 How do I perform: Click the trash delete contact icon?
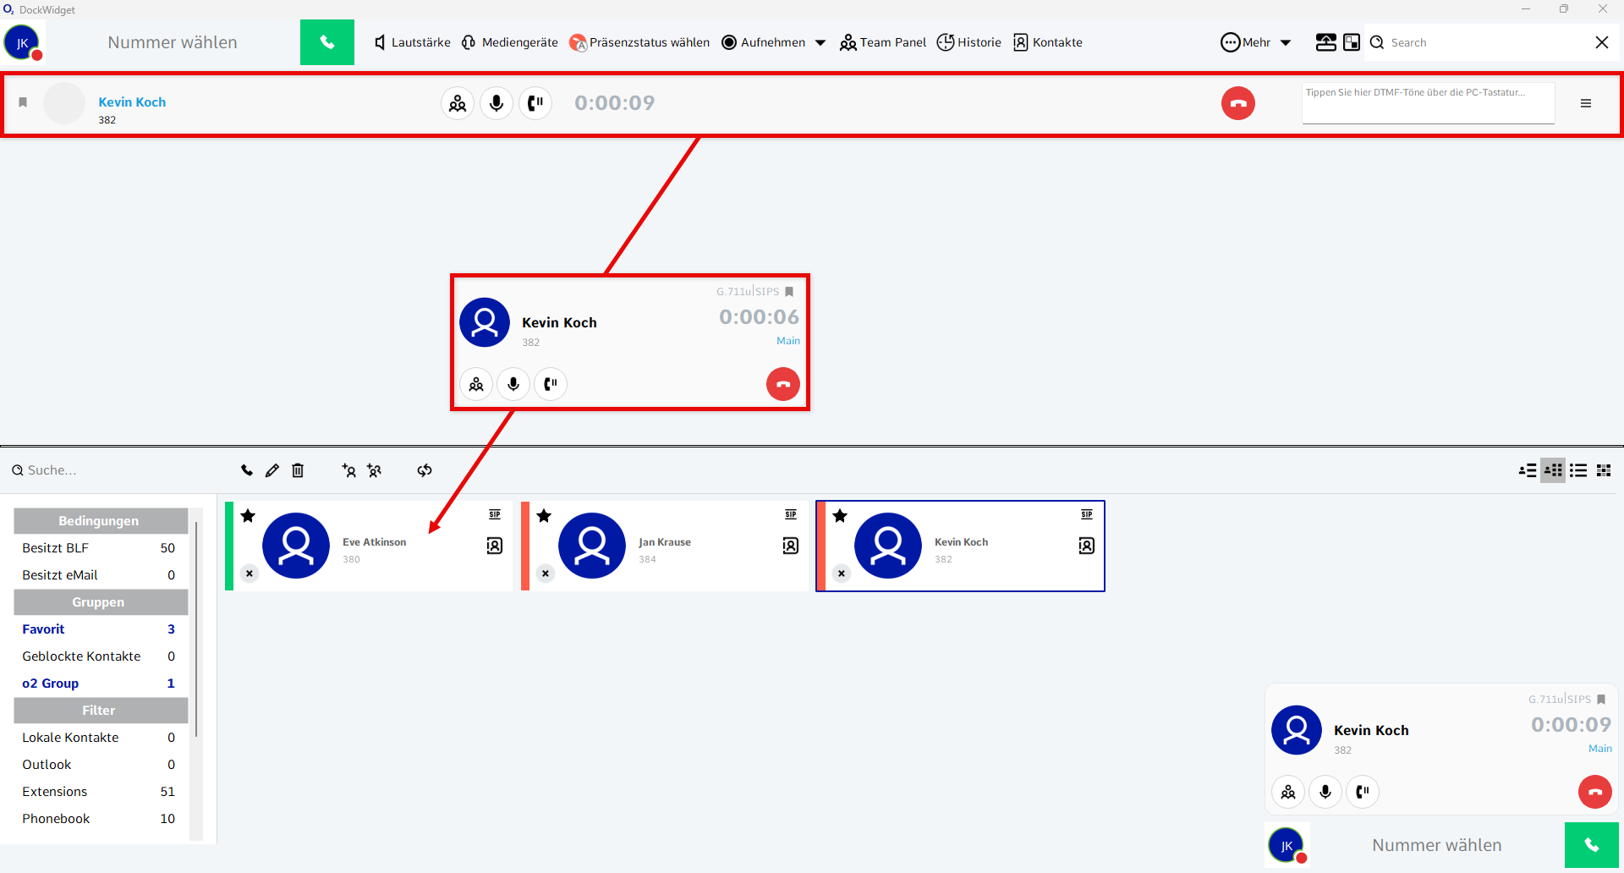(298, 470)
